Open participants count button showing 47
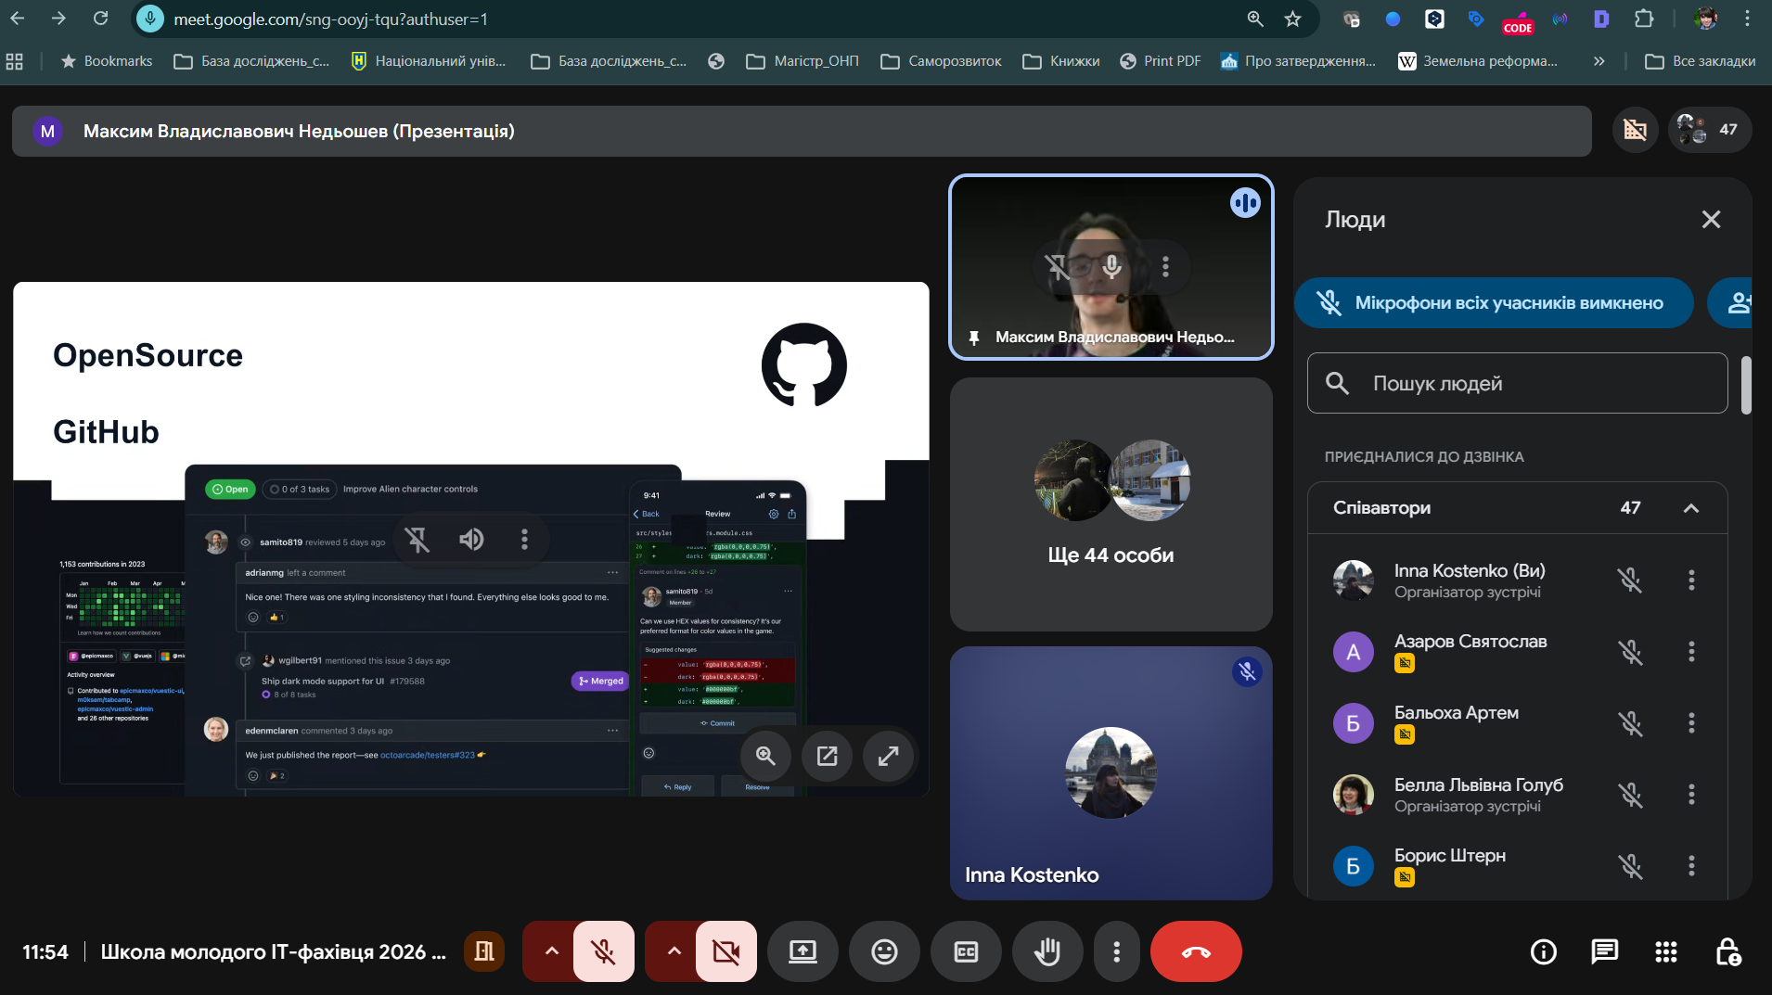This screenshot has height=995, width=1772. (1710, 130)
